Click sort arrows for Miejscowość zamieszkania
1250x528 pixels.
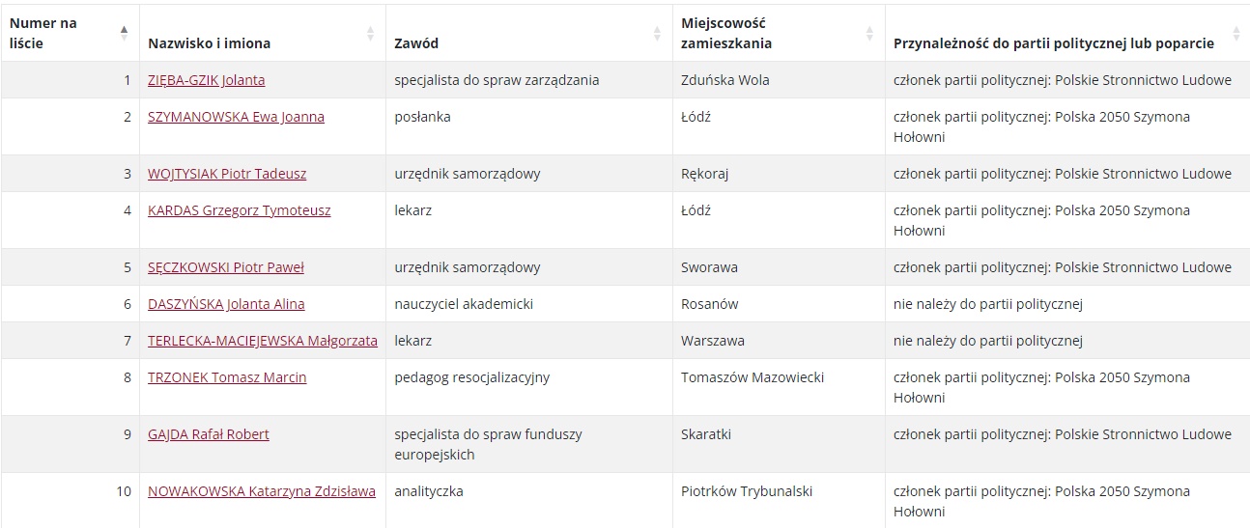(869, 33)
